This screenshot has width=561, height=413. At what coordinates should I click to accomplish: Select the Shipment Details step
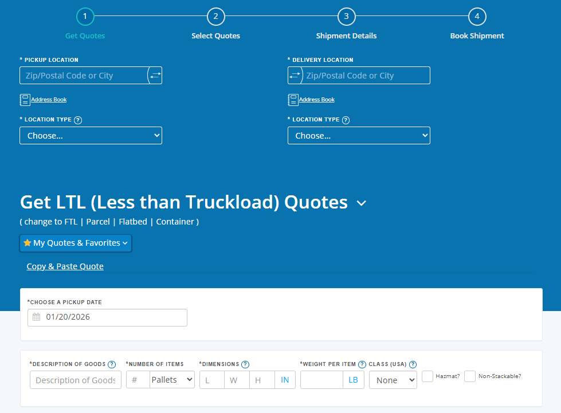click(x=346, y=17)
